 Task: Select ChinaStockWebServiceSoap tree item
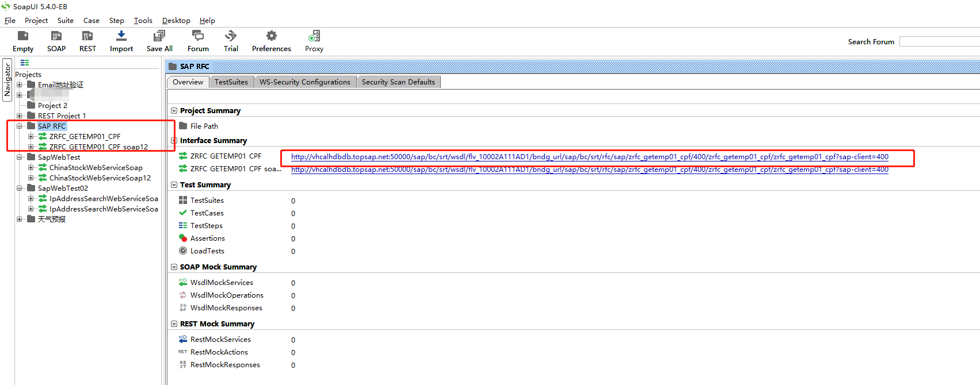(x=96, y=167)
